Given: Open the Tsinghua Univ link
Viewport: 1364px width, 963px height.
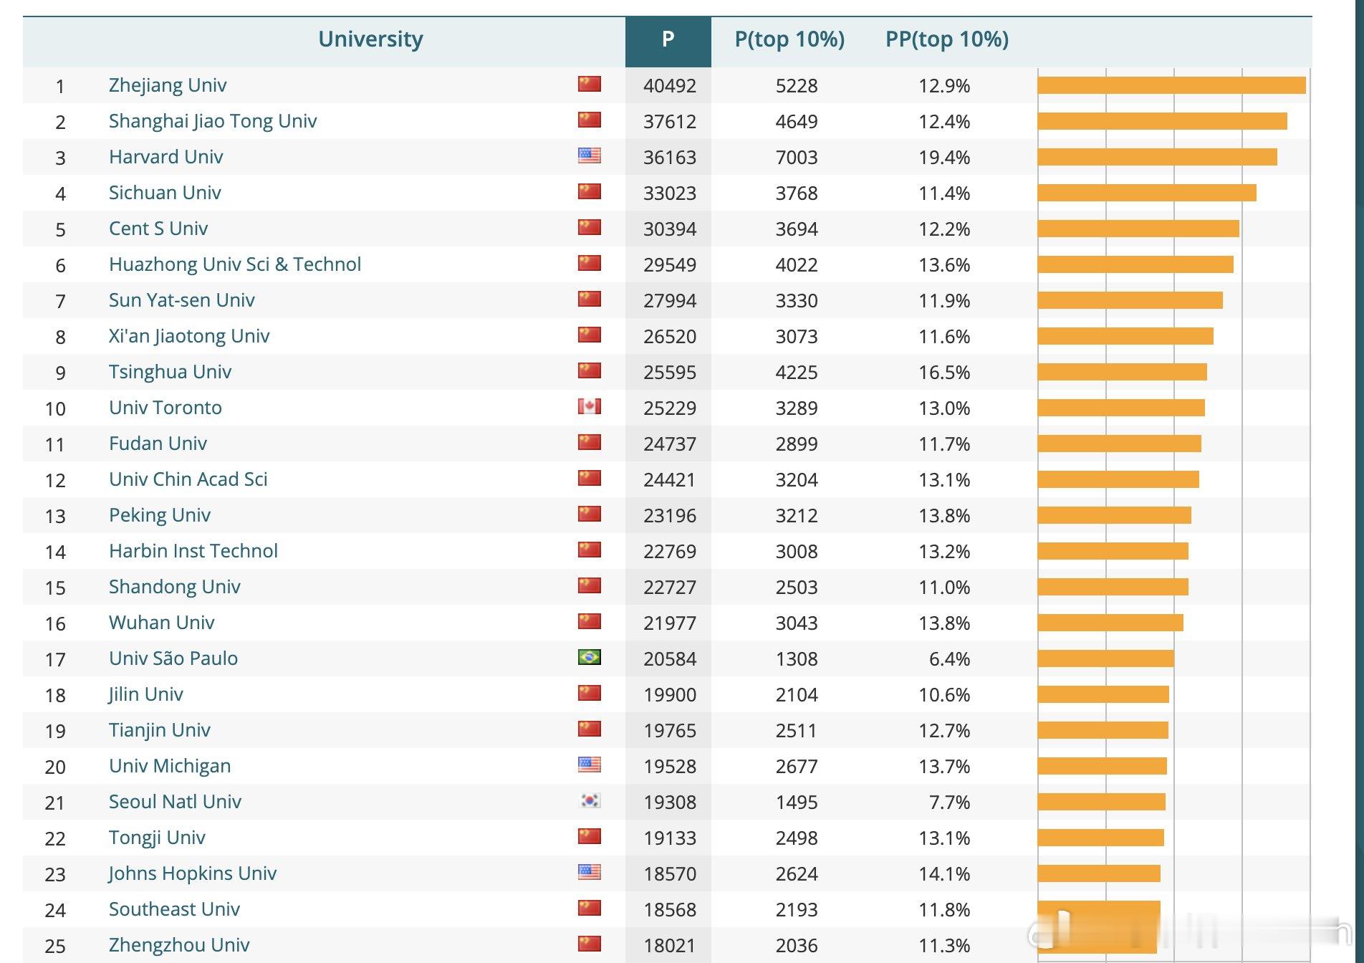Looking at the screenshot, I should pyautogui.click(x=170, y=372).
